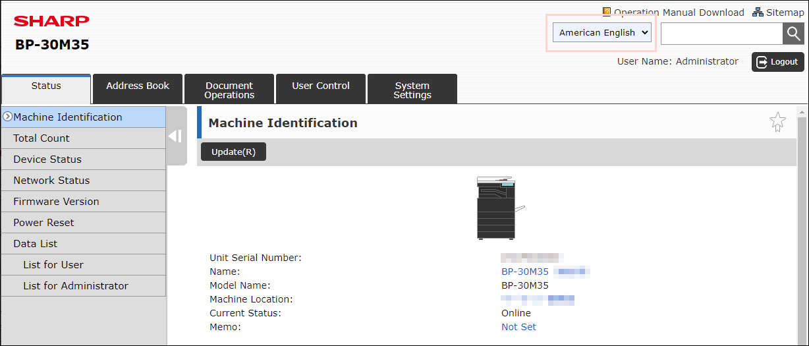809x346 pixels.
Task: Open the Sitemap link
Action: [x=785, y=13]
